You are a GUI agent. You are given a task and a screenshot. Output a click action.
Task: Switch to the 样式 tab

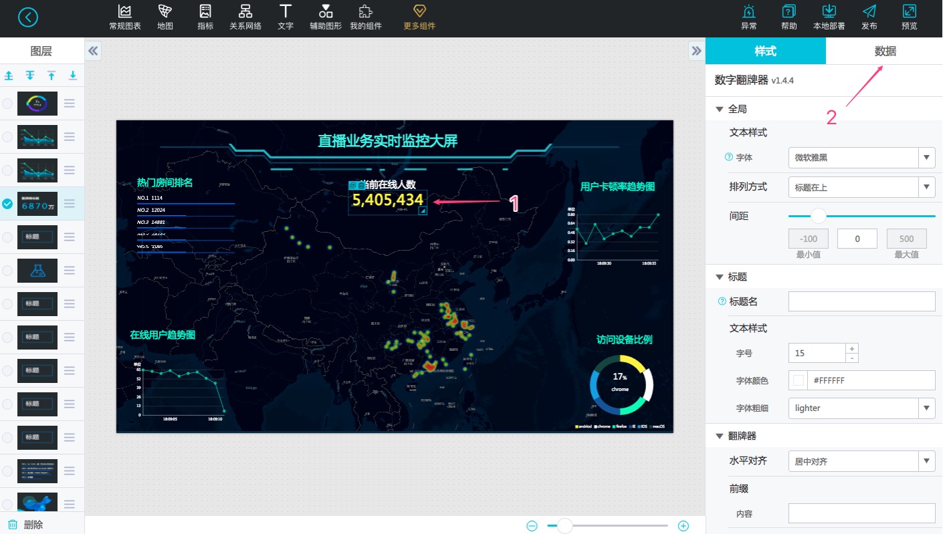766,51
